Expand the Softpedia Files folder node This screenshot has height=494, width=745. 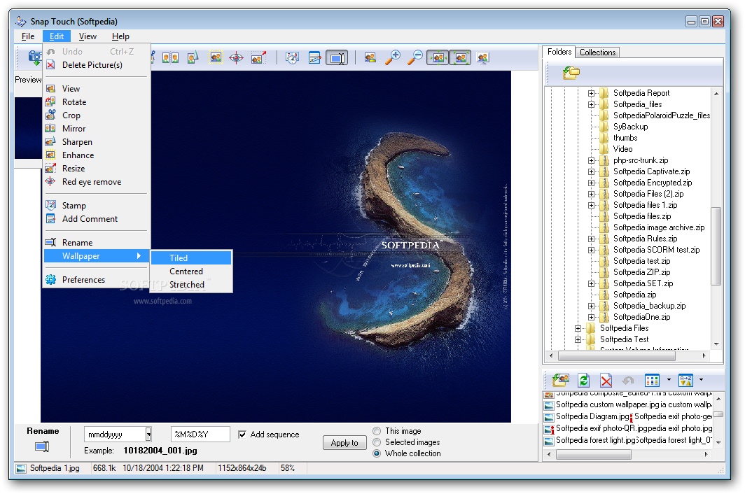tap(578, 328)
